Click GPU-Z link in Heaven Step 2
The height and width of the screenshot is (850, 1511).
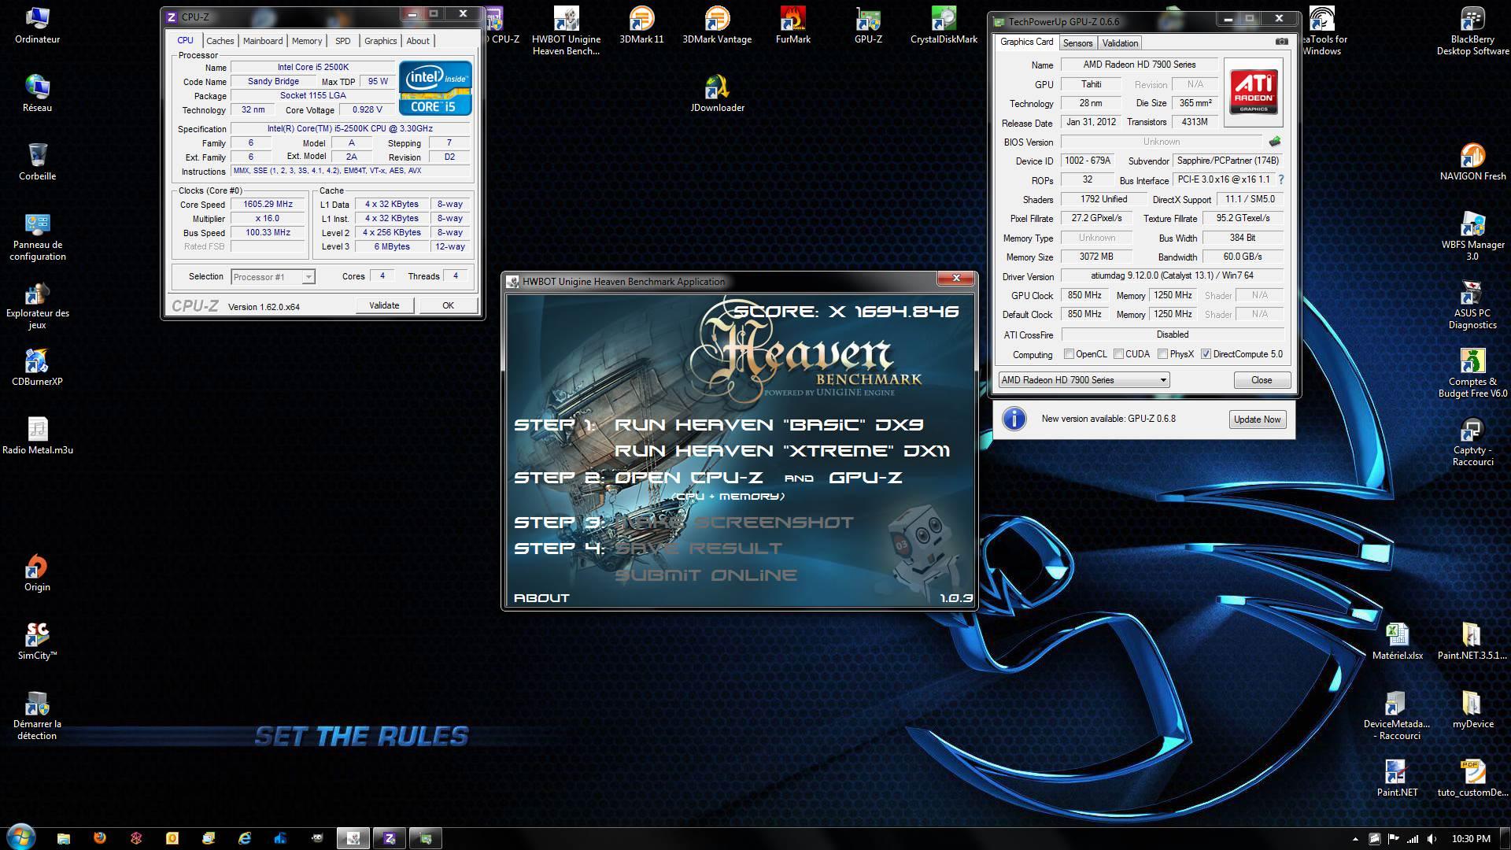[866, 478]
